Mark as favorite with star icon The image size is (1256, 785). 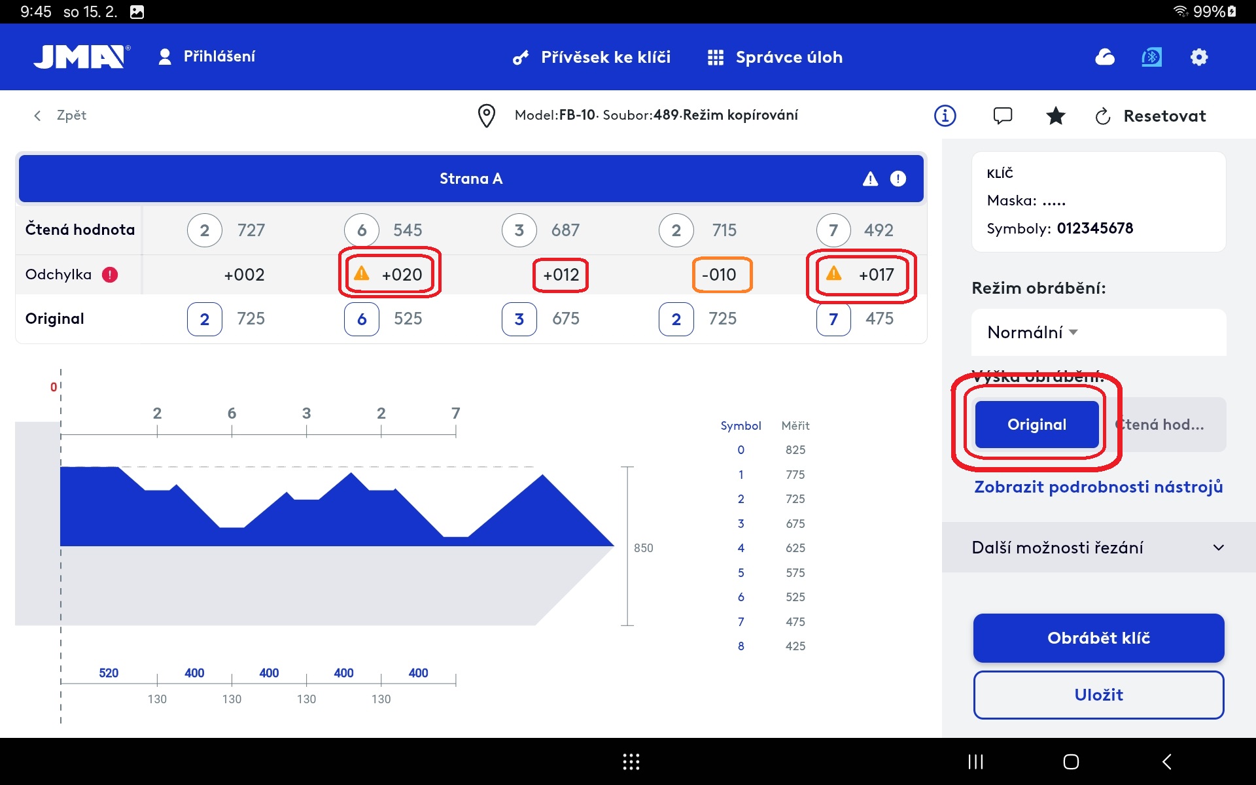pos(1055,116)
